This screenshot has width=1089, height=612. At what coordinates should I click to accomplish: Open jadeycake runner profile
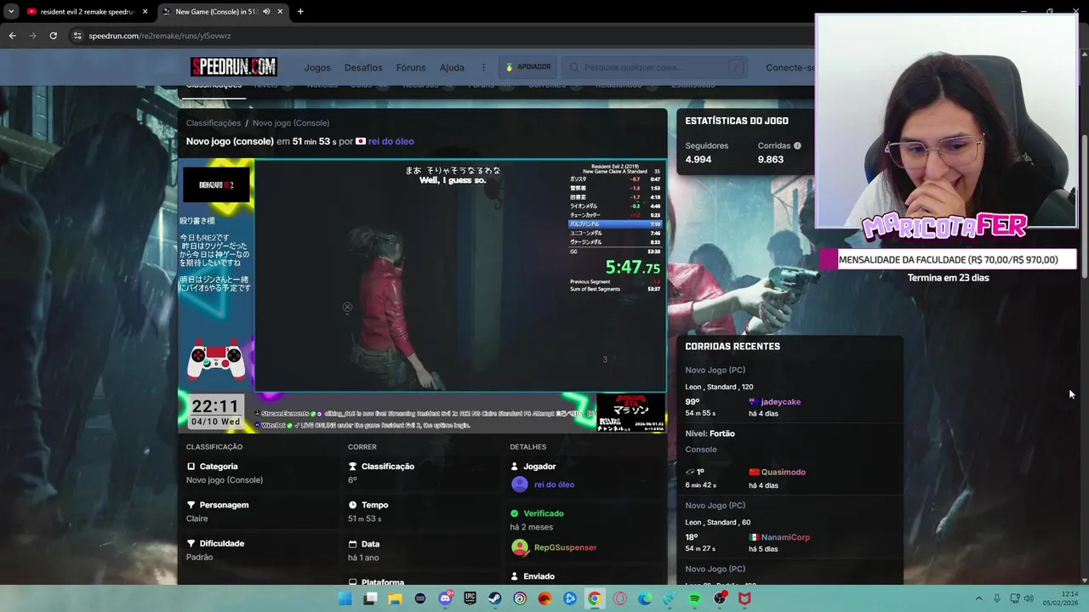(x=780, y=402)
